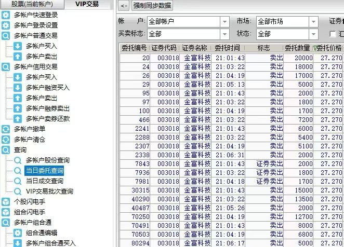This screenshot has width=344, height=247.
Task: Click quantity 15000 in order row 30315
Action: [303, 190]
